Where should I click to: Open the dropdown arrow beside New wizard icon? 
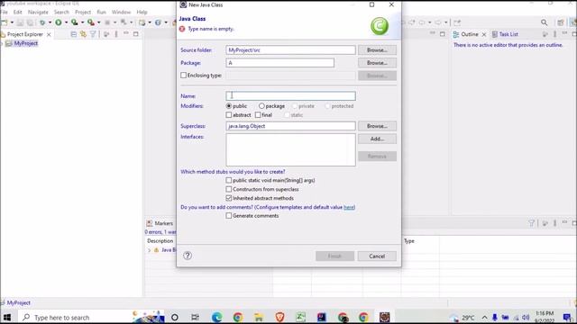click(x=12, y=22)
